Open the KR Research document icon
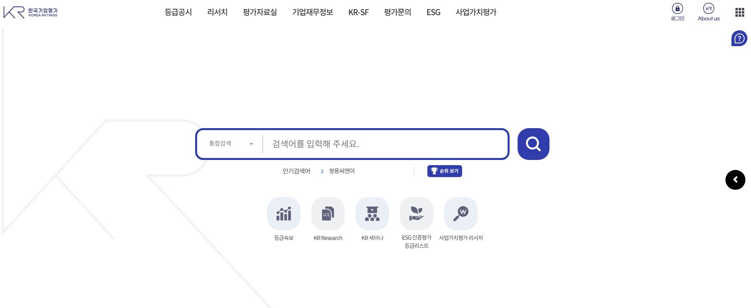The width and height of the screenshot is (751, 308). (328, 214)
